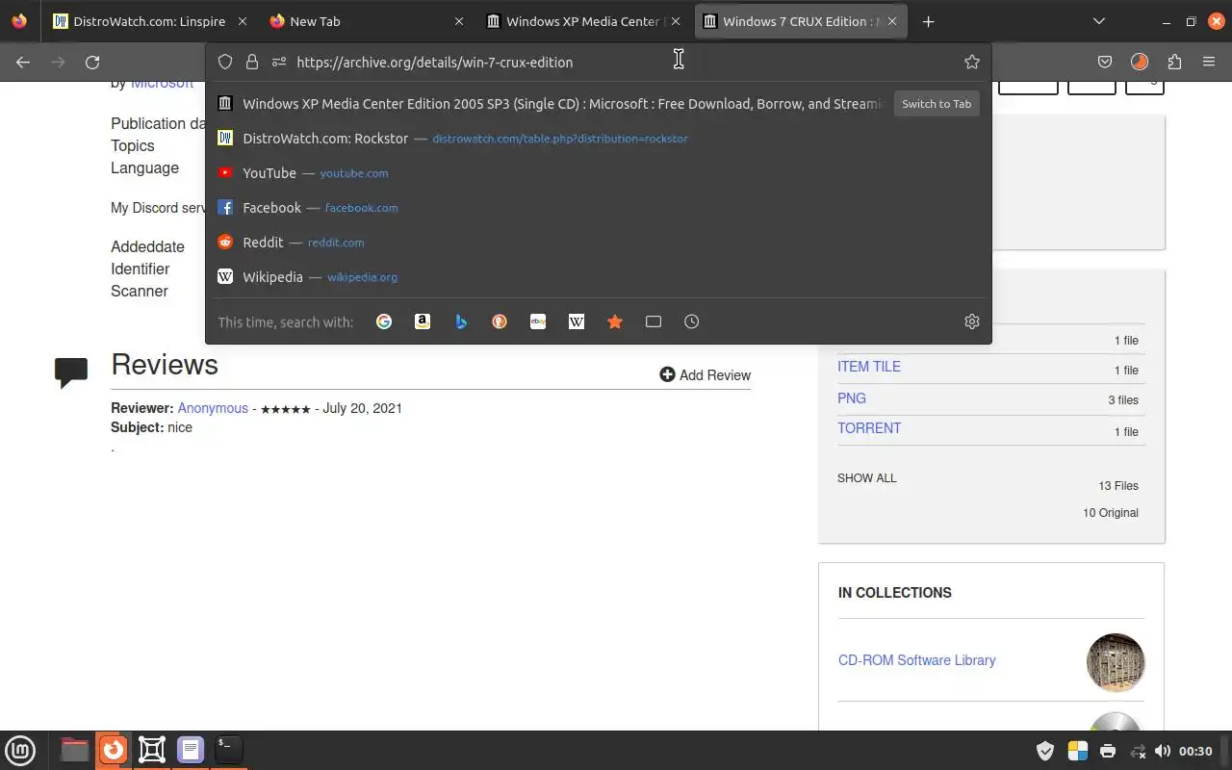Close the DistroWatch.com: Linspire tab

(x=242, y=21)
